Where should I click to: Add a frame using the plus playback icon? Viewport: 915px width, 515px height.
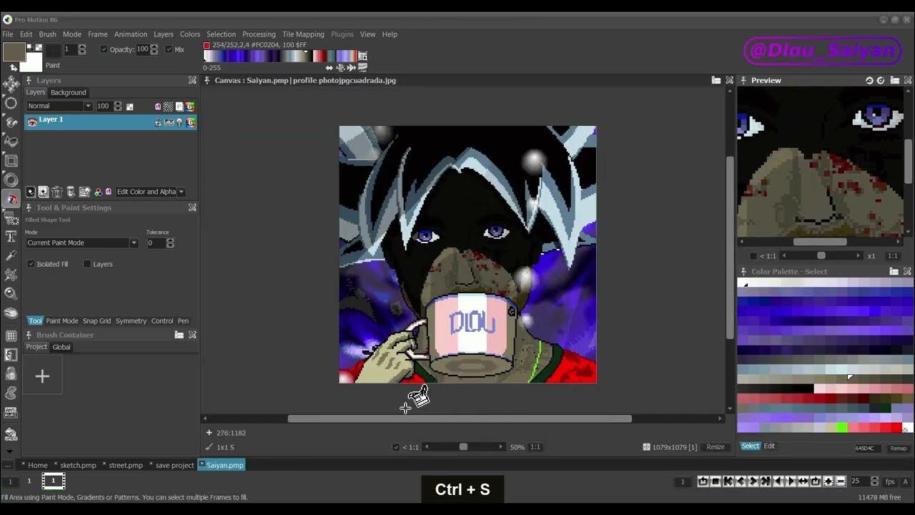(x=829, y=481)
